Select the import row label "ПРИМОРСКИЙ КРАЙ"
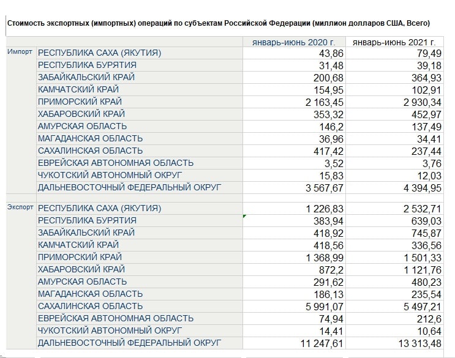This screenshot has height=358, width=455. pyautogui.click(x=80, y=102)
